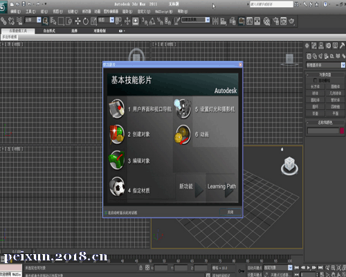Switch to the 对象绘制 ribbon tab
This screenshot has height=277, width=346.
100,30
